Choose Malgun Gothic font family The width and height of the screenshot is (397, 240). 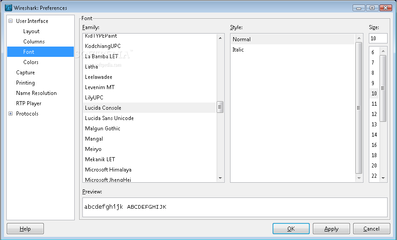[x=149, y=129]
